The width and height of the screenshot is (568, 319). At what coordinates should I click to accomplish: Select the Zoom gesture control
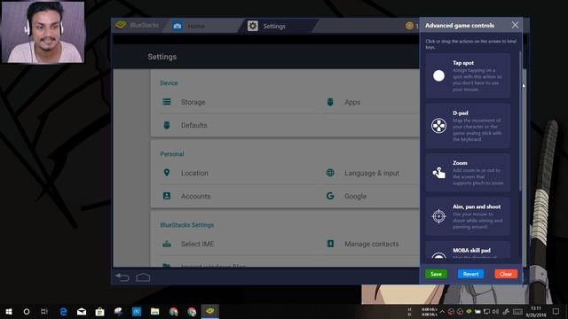(x=468, y=173)
